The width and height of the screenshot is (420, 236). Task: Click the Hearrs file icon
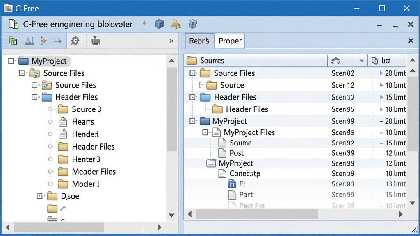(63, 122)
